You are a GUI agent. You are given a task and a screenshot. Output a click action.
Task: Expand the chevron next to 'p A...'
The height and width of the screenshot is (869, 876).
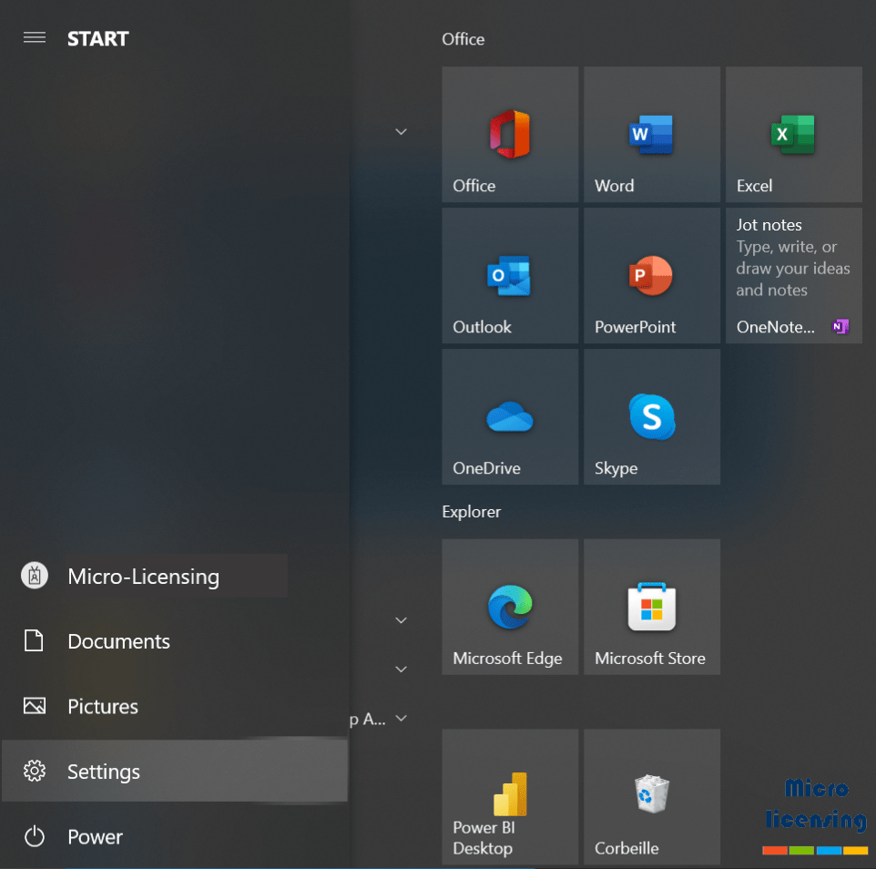coord(401,718)
